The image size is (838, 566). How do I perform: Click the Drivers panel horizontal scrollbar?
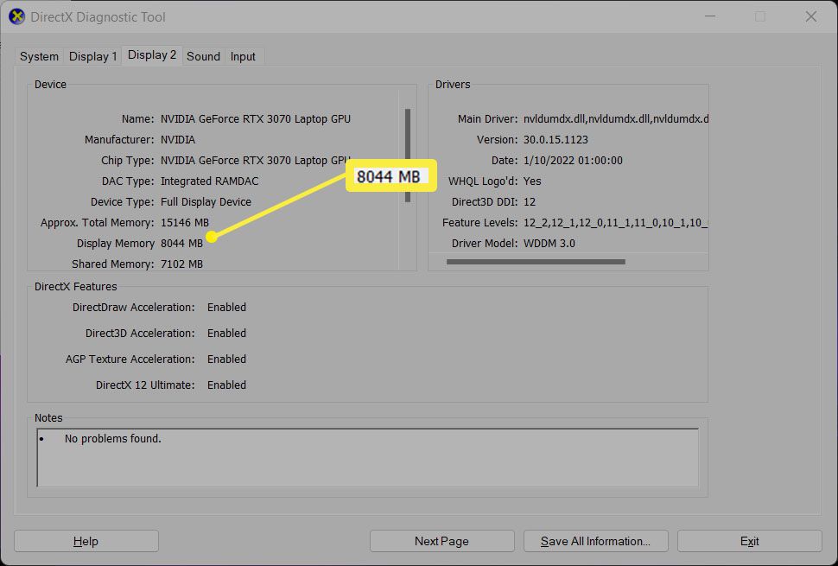(x=536, y=261)
